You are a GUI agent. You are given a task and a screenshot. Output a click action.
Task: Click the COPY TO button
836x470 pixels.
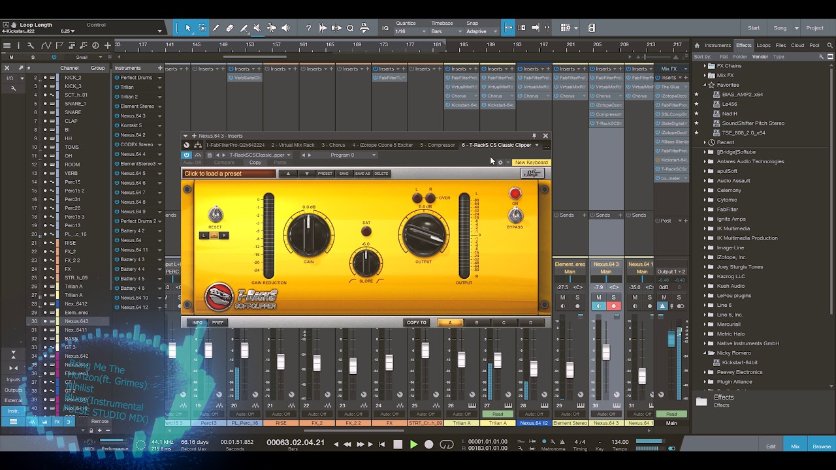(x=417, y=322)
